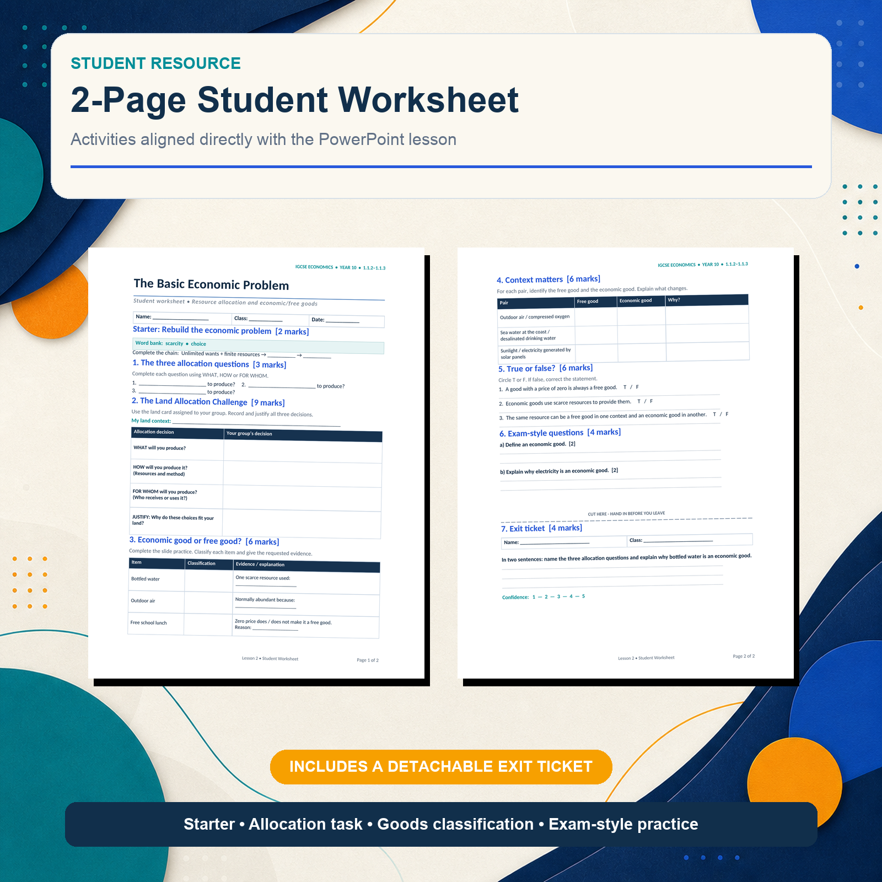Click the "Sea water at the coast" cell
The width and height of the screenshot is (882, 882).
[536, 336]
